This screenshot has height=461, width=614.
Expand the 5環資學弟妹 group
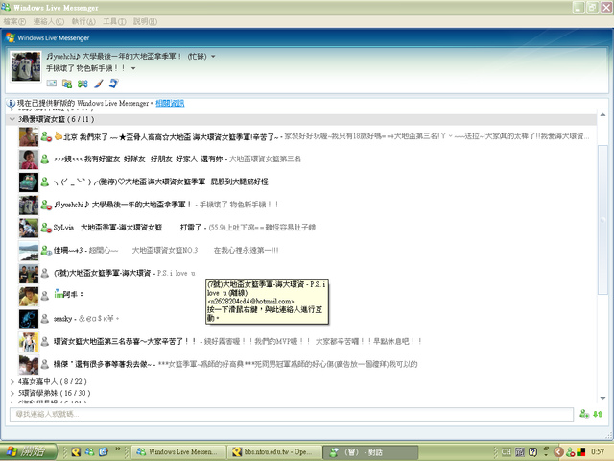pos(12,393)
